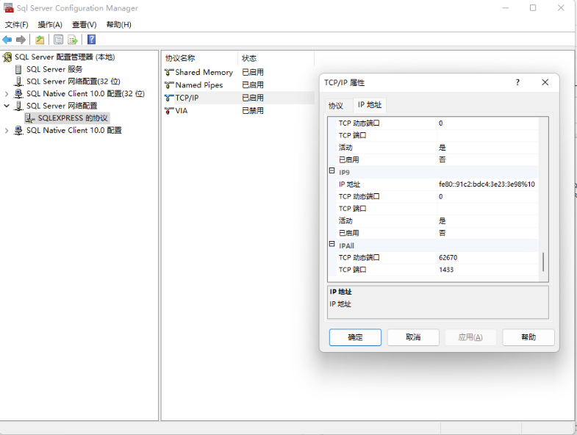The height and width of the screenshot is (435, 577).
Task: Click the SQL Native Client 10.0 配置(32 位) icon
Action: [x=18, y=93]
